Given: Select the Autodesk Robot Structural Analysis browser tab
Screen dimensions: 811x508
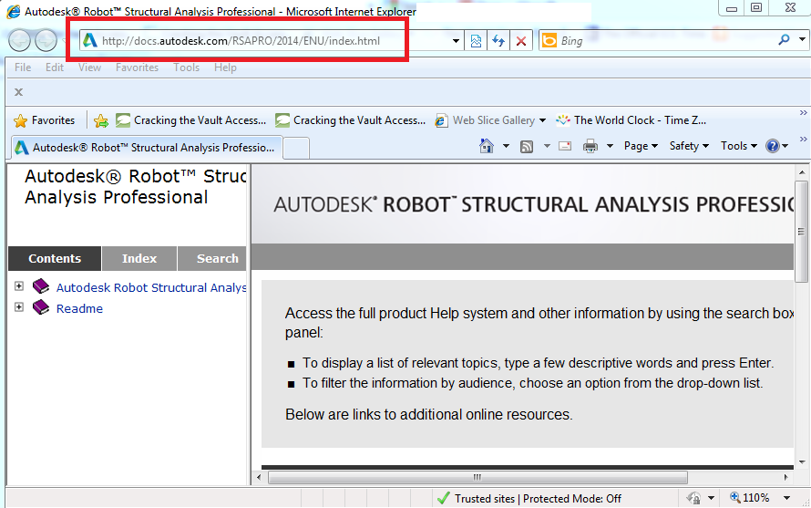Looking at the screenshot, I should pos(147,148).
